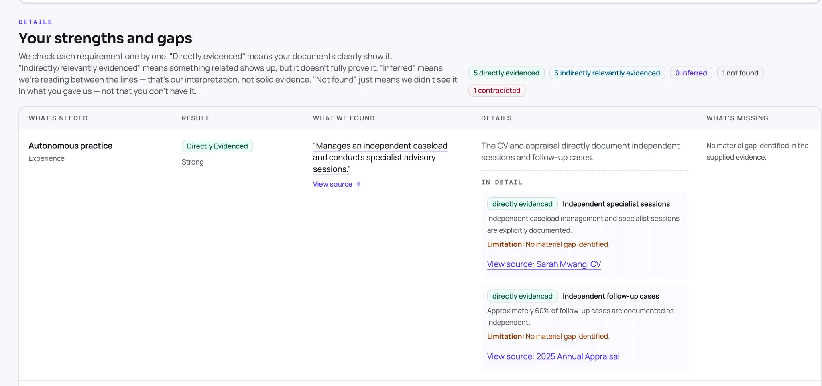Select the 1 contradicted chip
Image resolution: width=822 pixels, height=386 pixels.
point(497,91)
